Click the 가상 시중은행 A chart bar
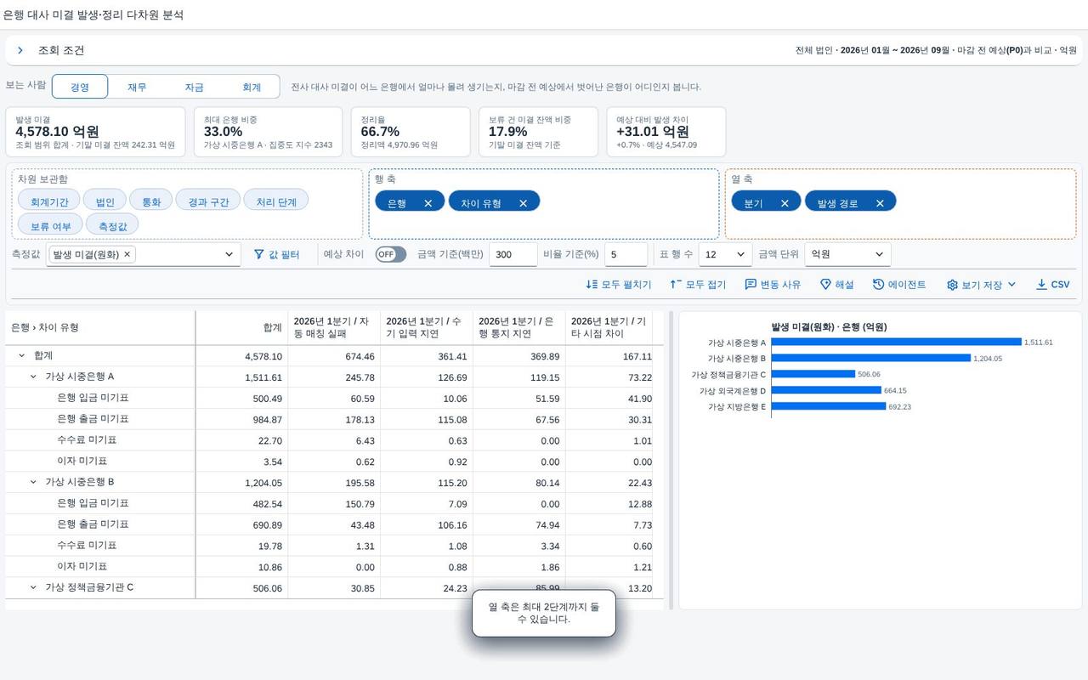Image resolution: width=1088 pixels, height=680 pixels. pyautogui.click(x=896, y=343)
